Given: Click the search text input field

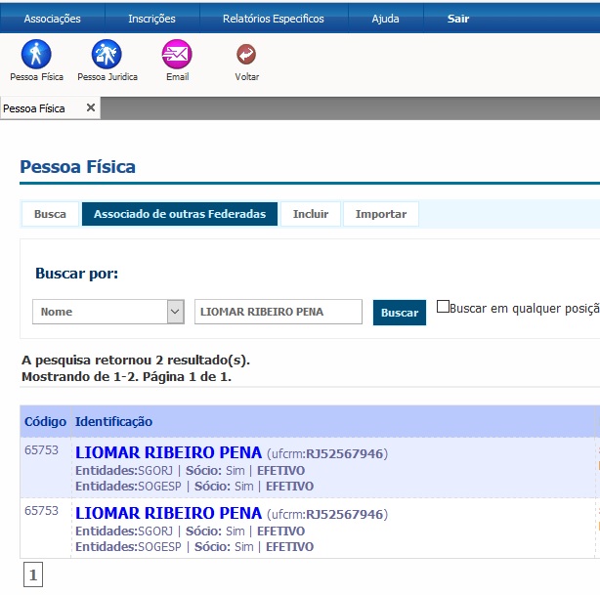Looking at the screenshot, I should (278, 312).
